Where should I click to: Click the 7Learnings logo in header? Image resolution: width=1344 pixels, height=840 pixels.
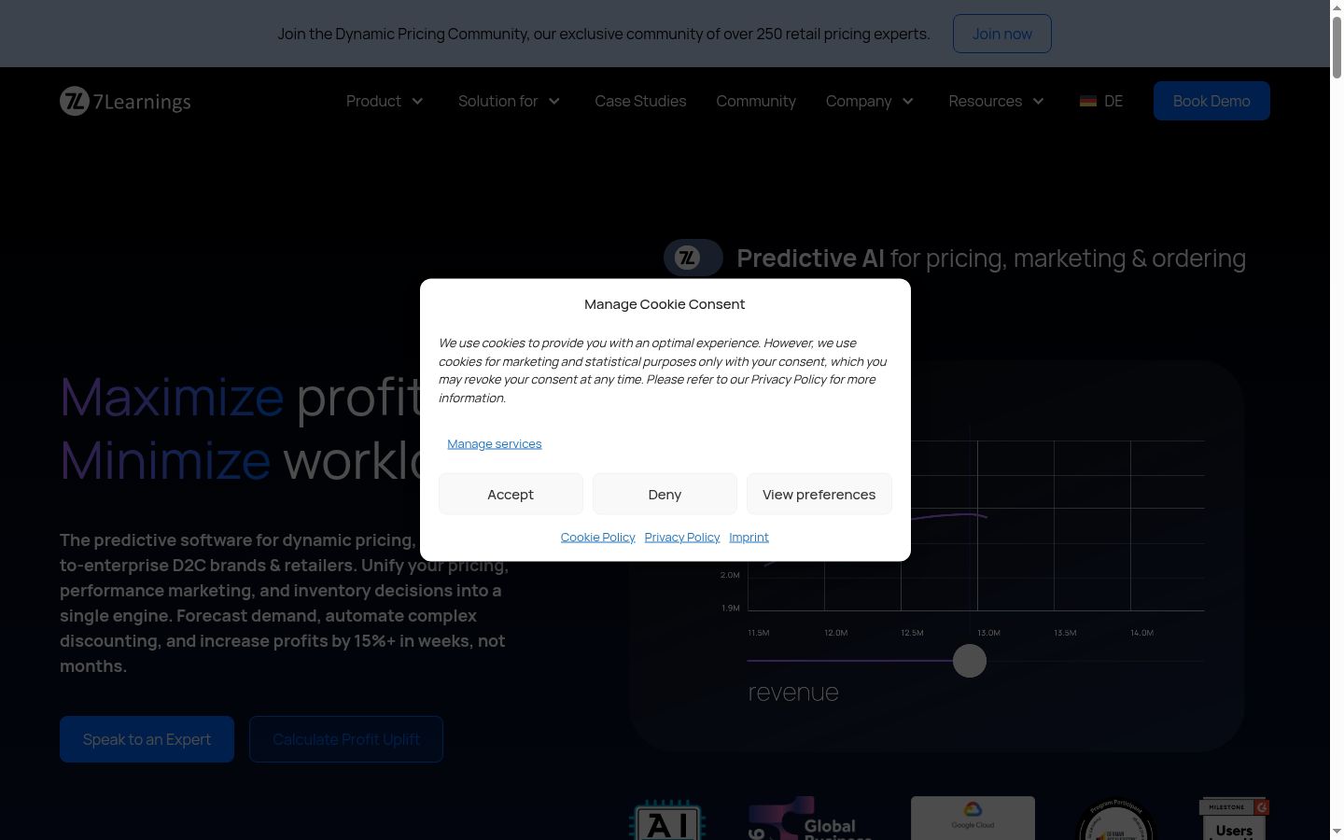click(x=125, y=101)
